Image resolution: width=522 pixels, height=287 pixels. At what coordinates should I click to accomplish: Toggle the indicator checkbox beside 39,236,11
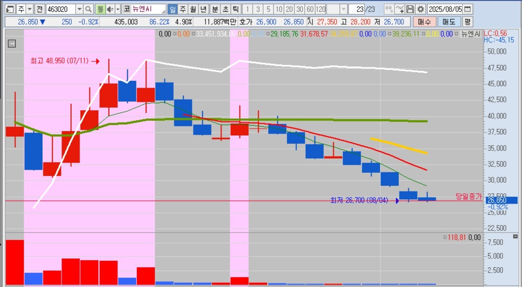click(389, 34)
